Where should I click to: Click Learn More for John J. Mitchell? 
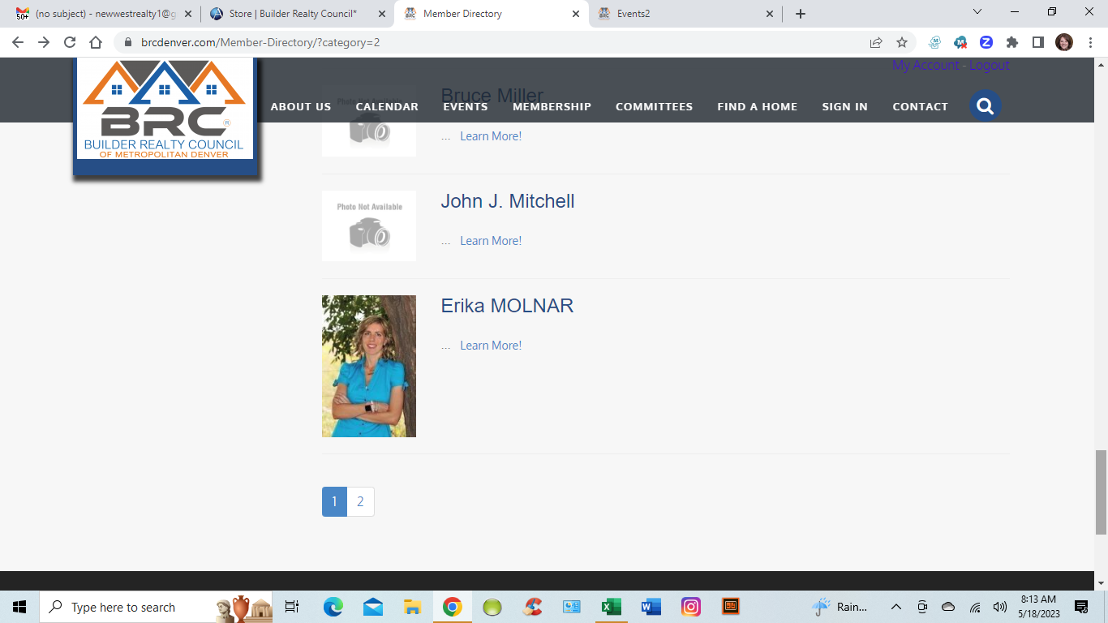491,241
